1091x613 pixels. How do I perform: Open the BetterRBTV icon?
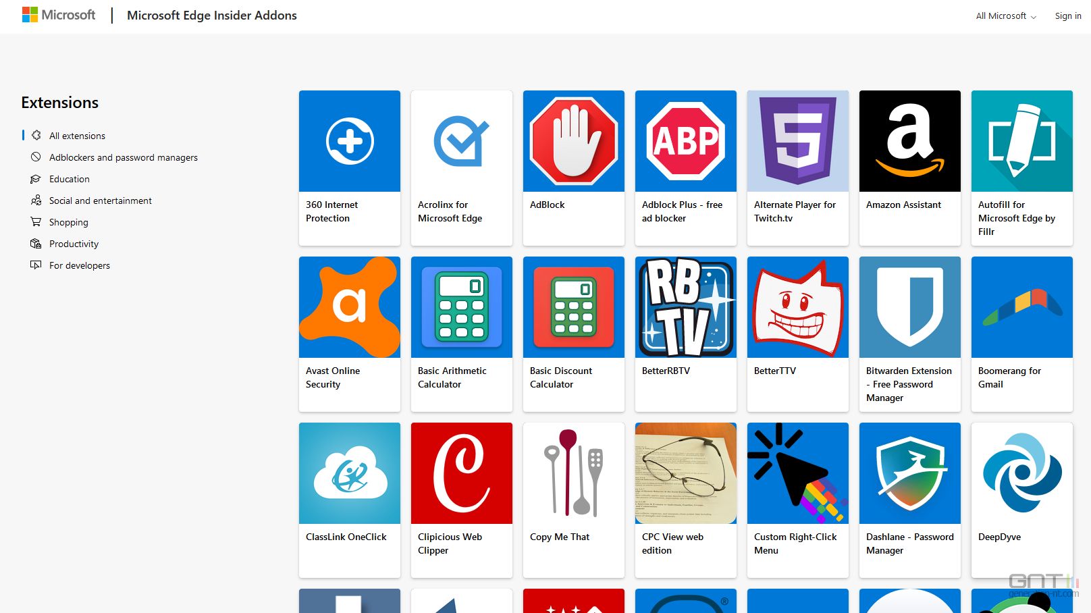pos(686,307)
